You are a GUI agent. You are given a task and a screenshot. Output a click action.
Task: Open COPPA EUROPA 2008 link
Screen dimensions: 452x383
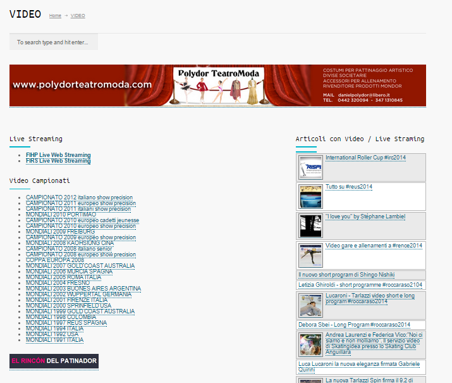[x=55, y=260]
